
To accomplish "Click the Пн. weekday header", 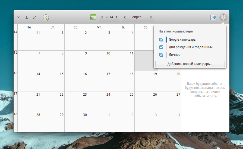I will tap(29, 27).
